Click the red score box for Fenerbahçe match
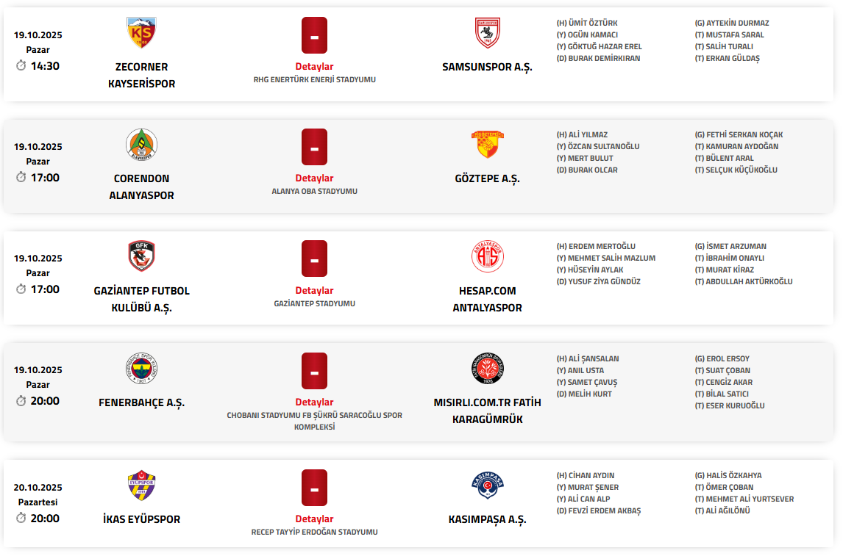Image resolution: width=843 pixels, height=556 pixels. [314, 371]
